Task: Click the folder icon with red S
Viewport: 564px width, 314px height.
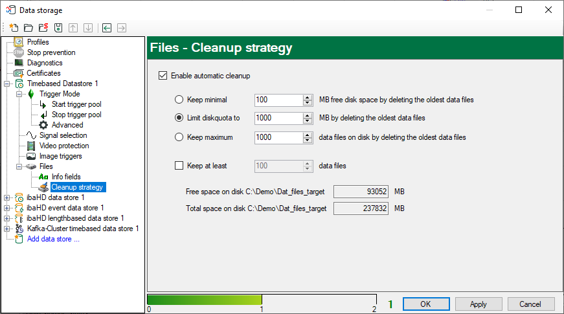Action: 43,28
